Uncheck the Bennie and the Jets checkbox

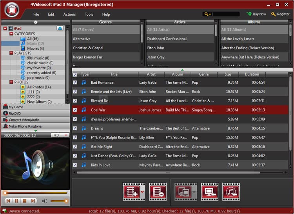(75, 92)
